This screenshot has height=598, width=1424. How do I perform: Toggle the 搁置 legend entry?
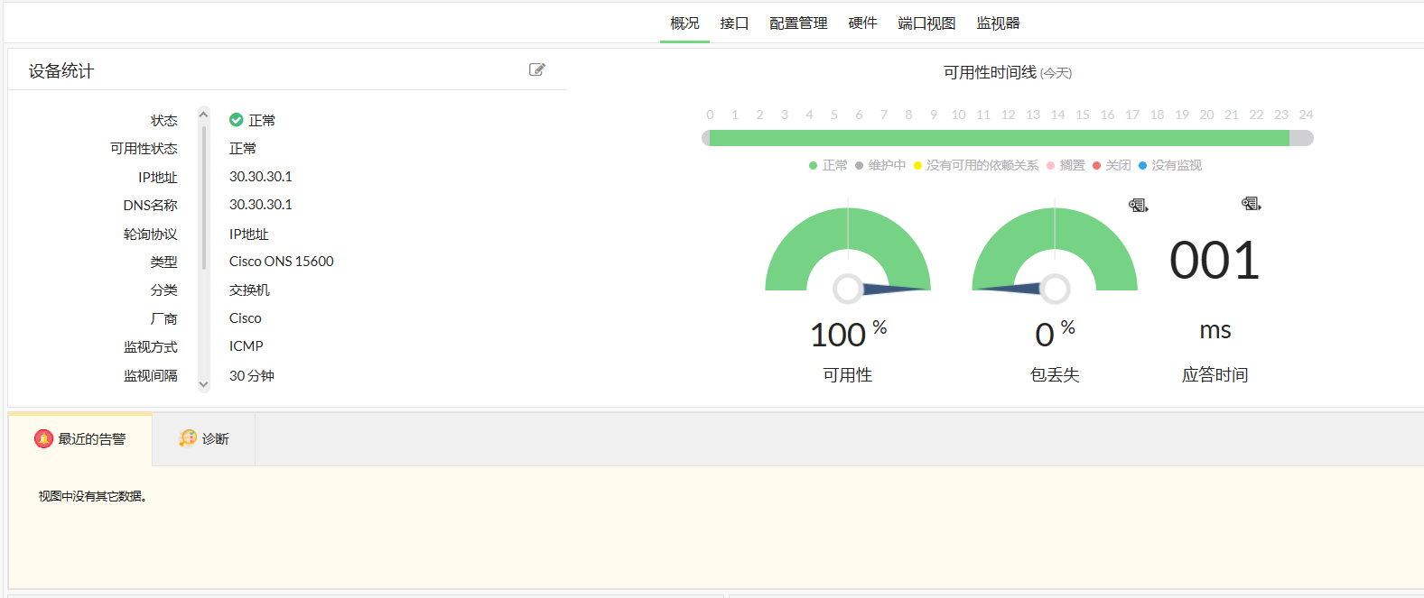point(1066,165)
